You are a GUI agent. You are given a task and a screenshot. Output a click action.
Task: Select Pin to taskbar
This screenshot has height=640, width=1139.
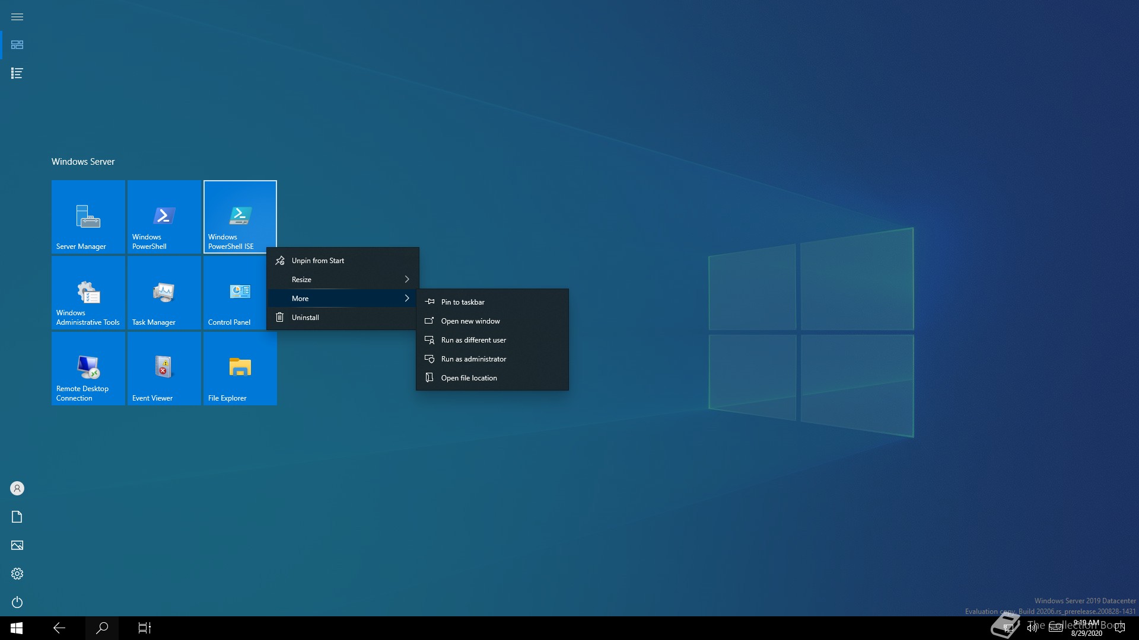tap(492, 302)
